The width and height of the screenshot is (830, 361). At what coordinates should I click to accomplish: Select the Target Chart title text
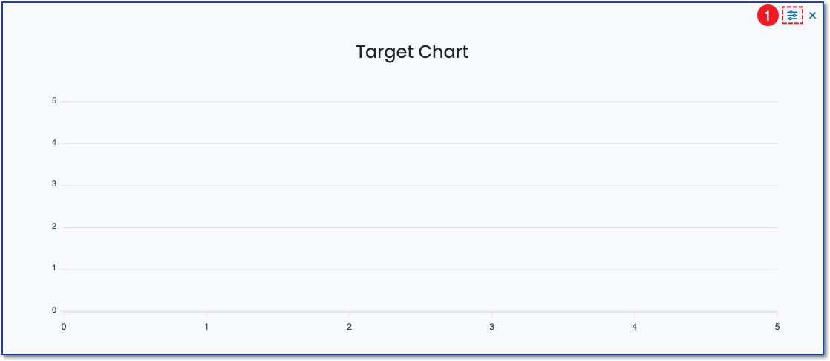pyautogui.click(x=412, y=52)
